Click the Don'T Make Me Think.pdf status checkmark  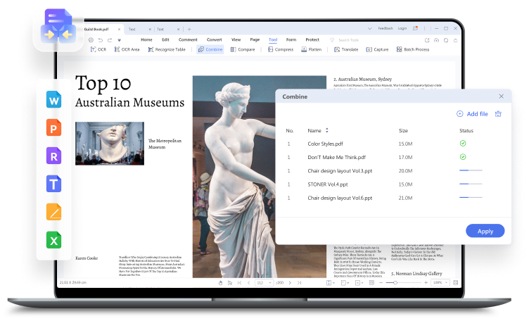(x=463, y=157)
